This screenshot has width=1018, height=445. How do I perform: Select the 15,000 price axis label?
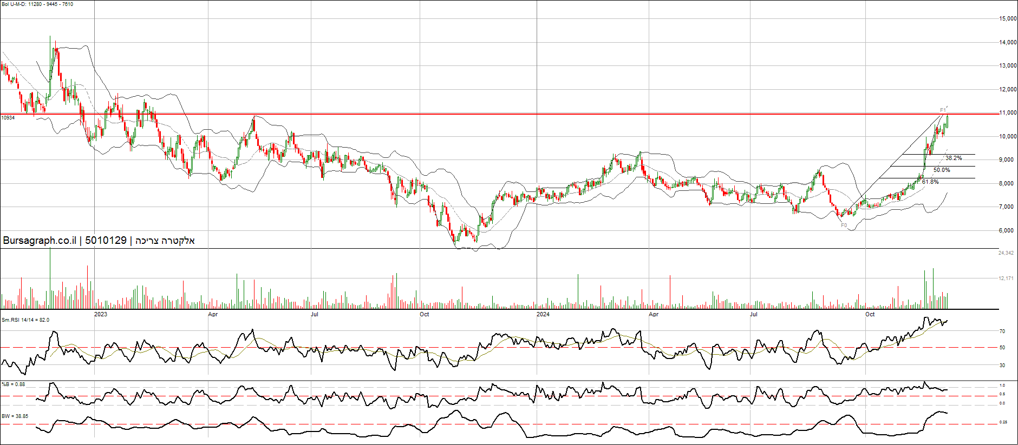pyautogui.click(x=1008, y=18)
